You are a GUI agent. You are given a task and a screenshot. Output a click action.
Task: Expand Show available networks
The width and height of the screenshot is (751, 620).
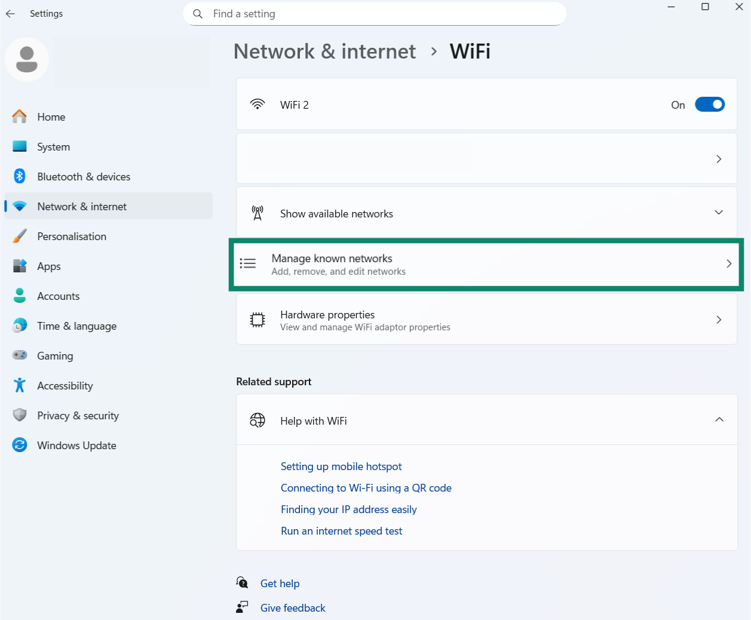click(719, 212)
